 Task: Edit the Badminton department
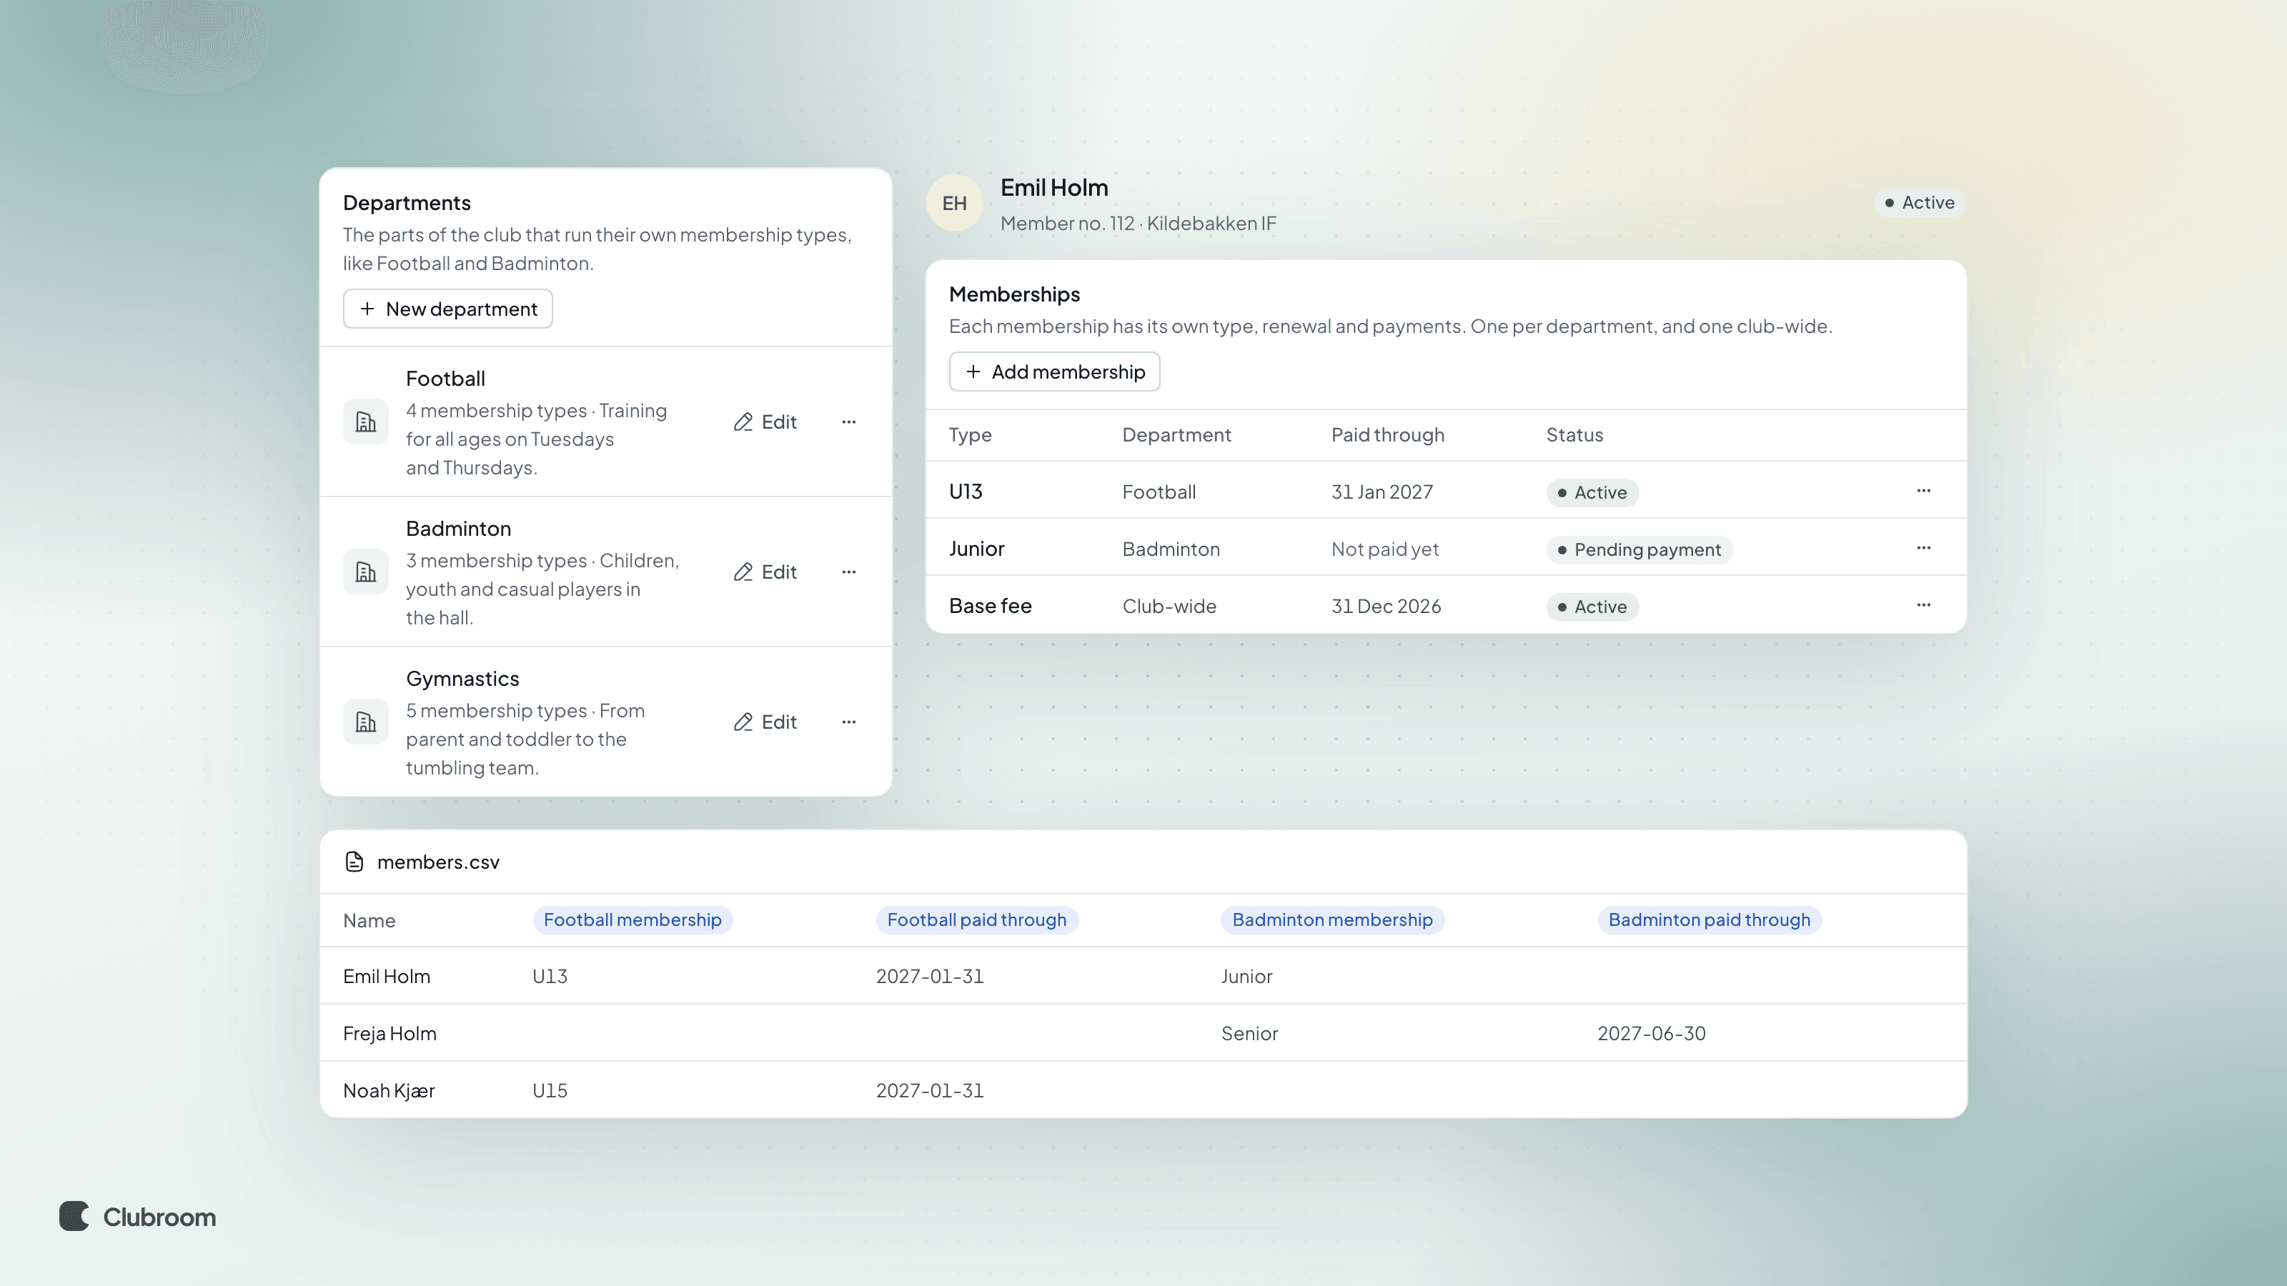765,572
